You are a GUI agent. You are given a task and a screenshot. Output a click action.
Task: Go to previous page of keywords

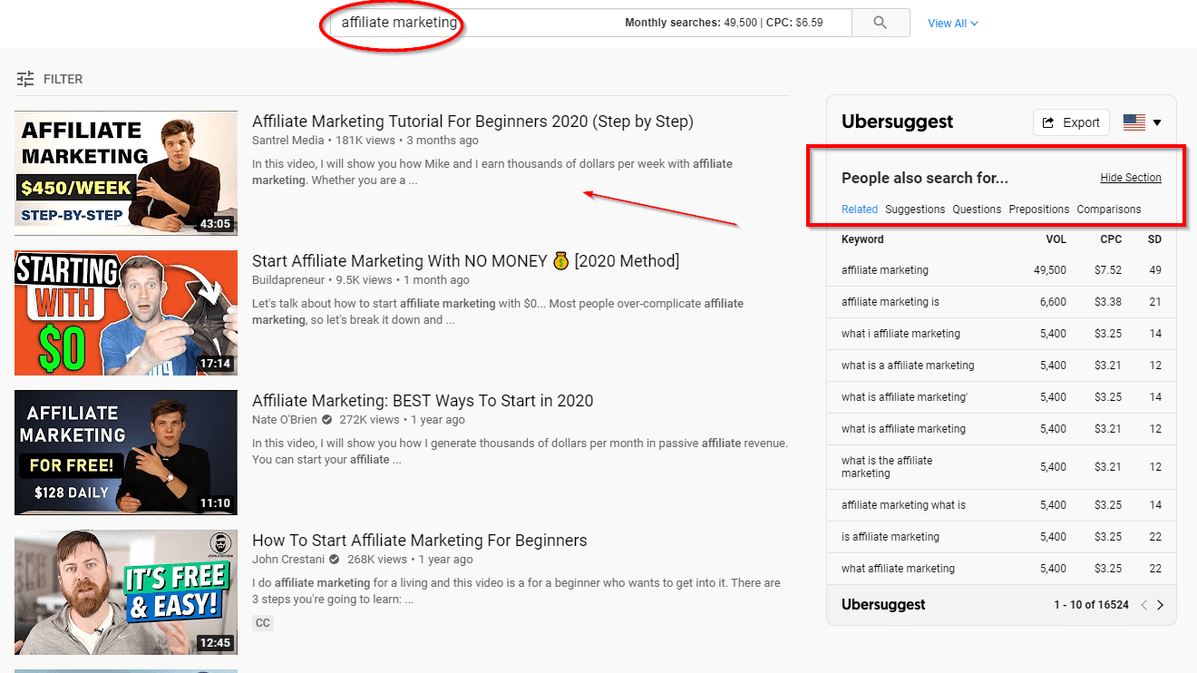click(x=1143, y=605)
